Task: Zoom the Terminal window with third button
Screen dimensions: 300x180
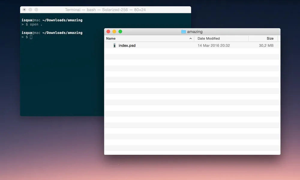Action: (x=36, y=10)
